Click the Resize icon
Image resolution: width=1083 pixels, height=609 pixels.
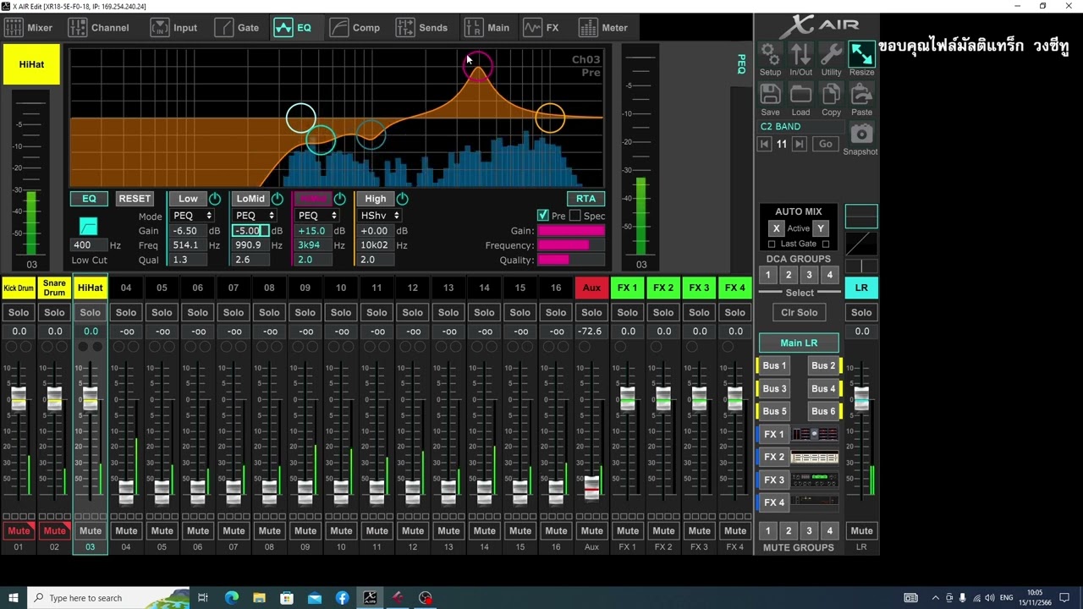(x=861, y=54)
